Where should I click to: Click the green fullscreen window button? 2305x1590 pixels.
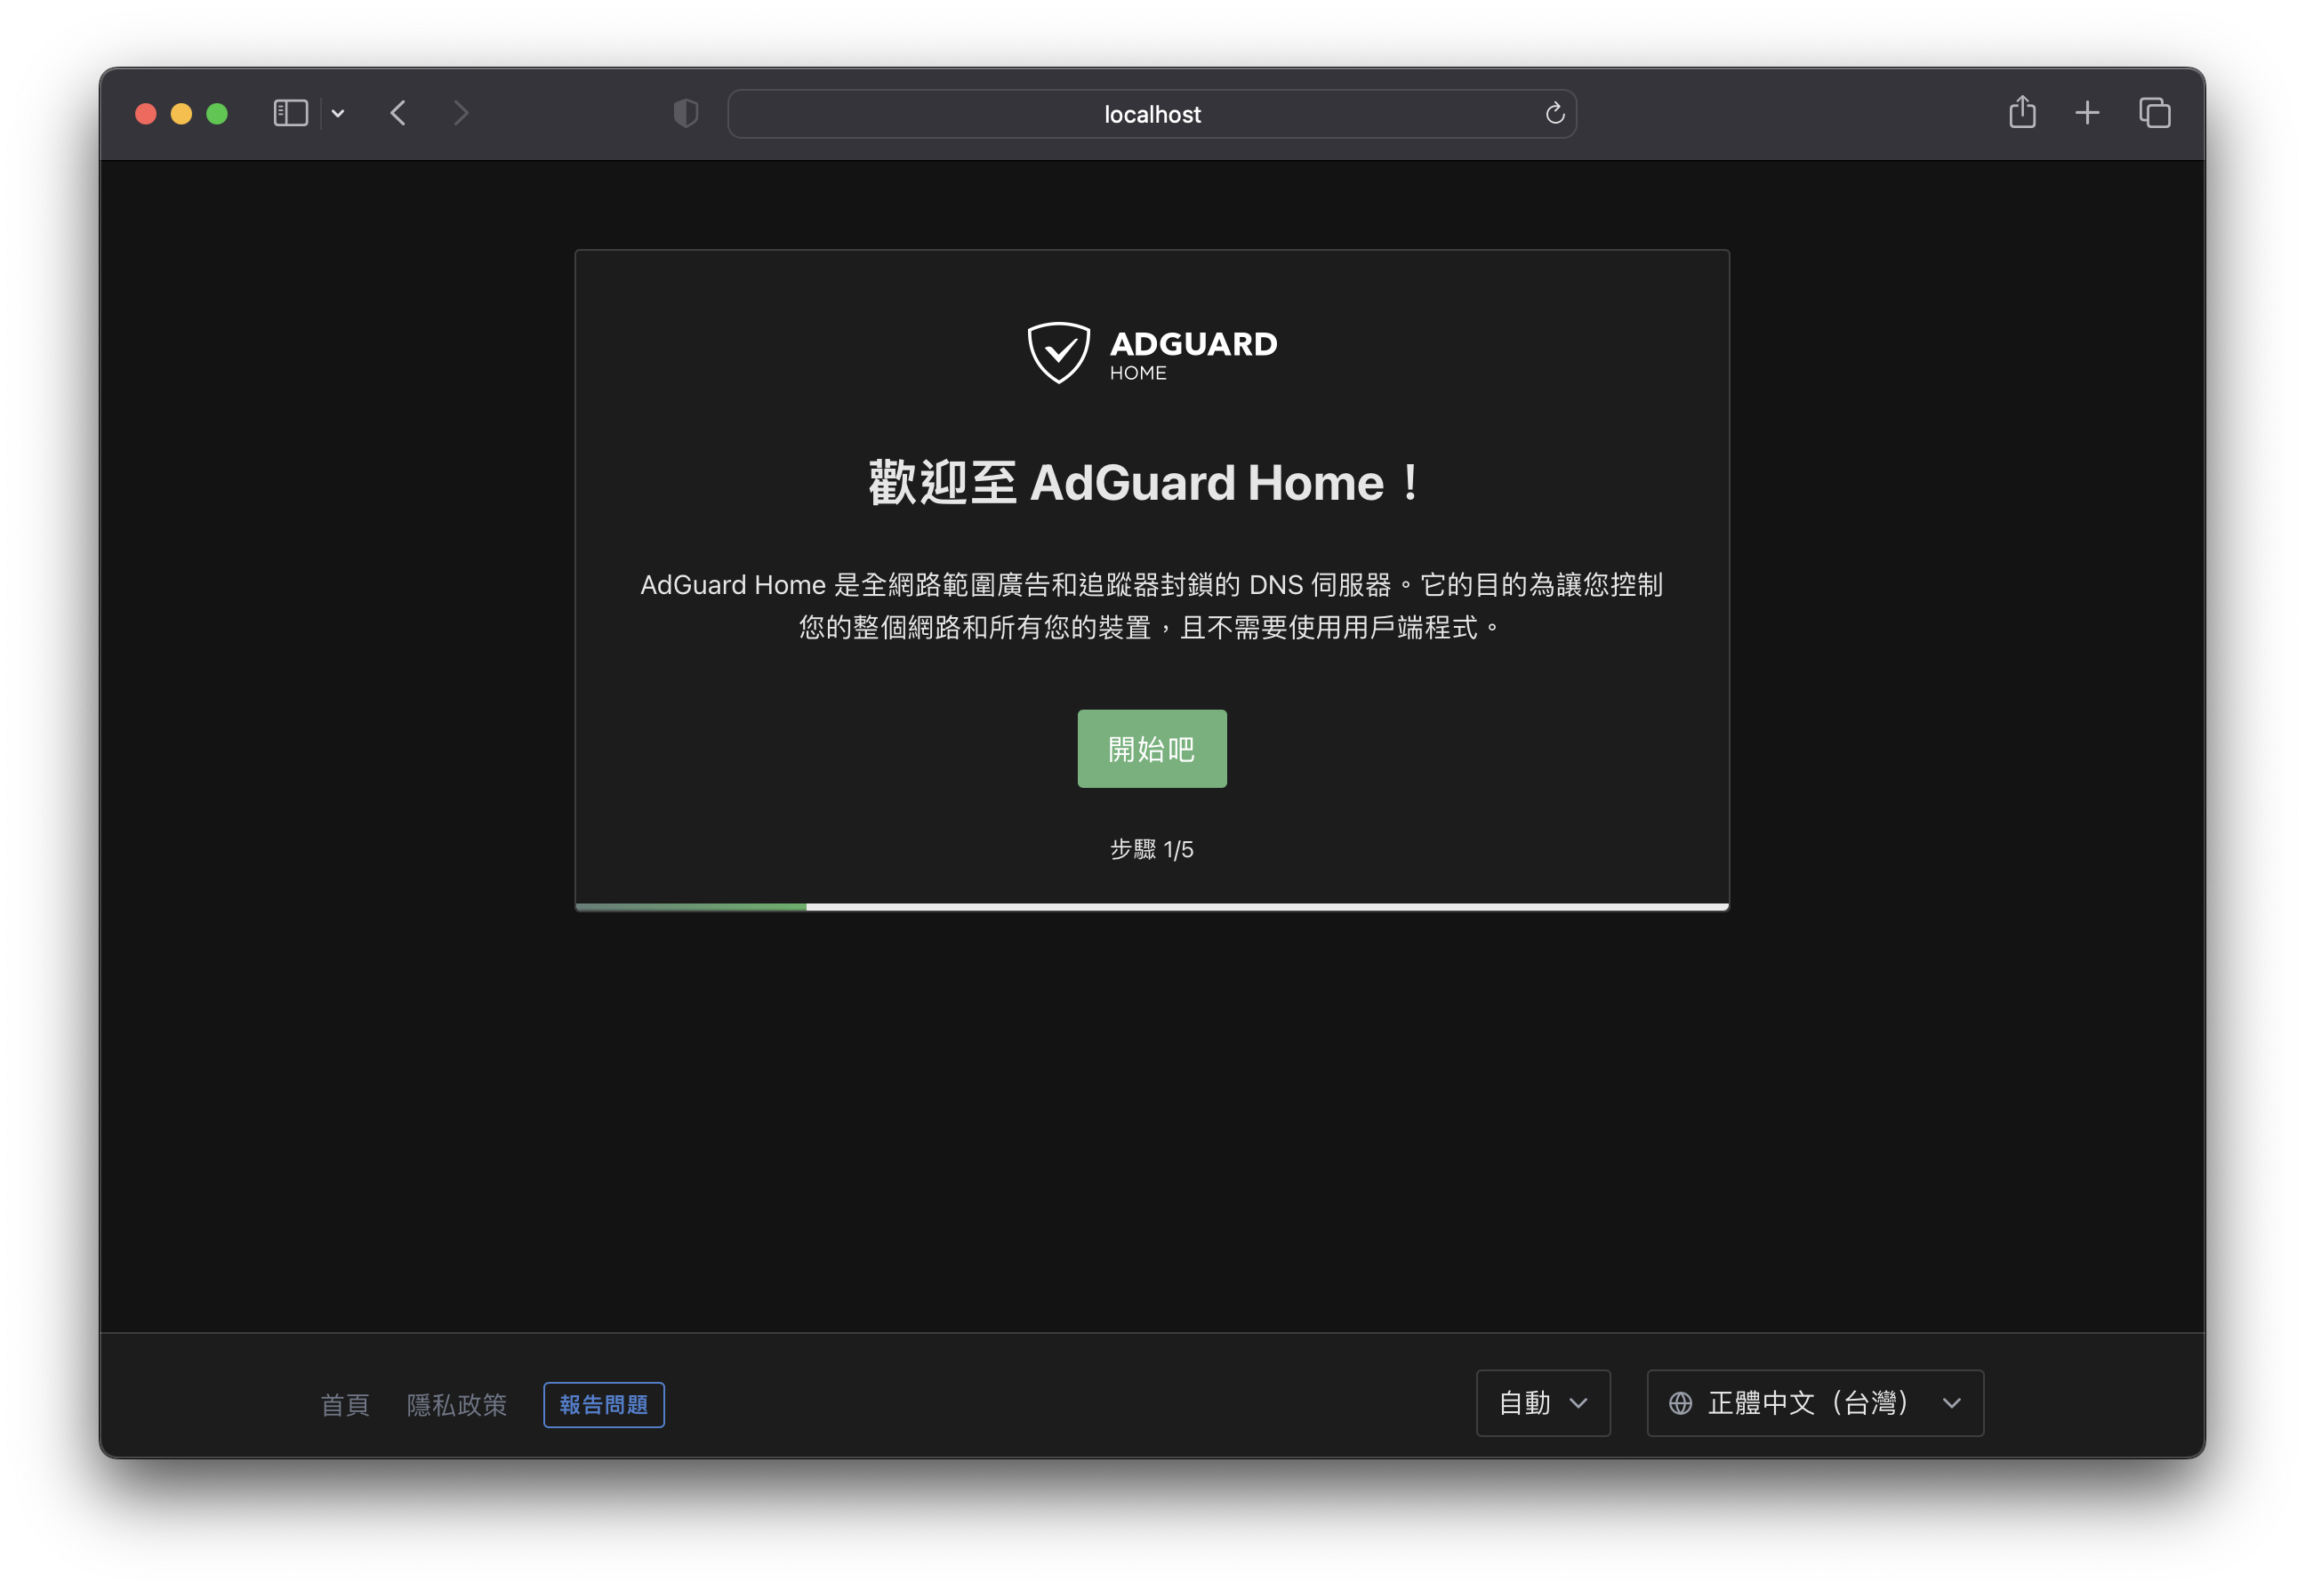tap(217, 114)
